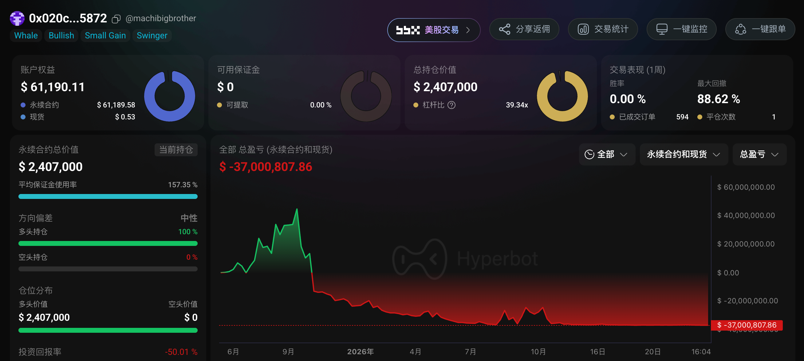Click the account equity value $ 61,190.11

tap(53, 87)
